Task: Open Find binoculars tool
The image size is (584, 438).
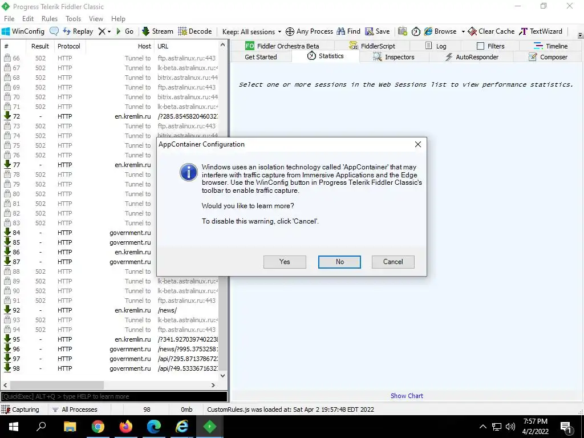Action: click(348, 31)
